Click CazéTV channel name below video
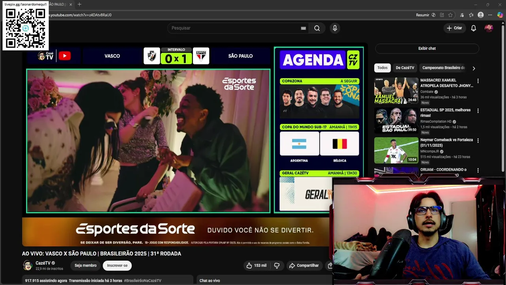506x285 pixels. pyautogui.click(x=43, y=263)
